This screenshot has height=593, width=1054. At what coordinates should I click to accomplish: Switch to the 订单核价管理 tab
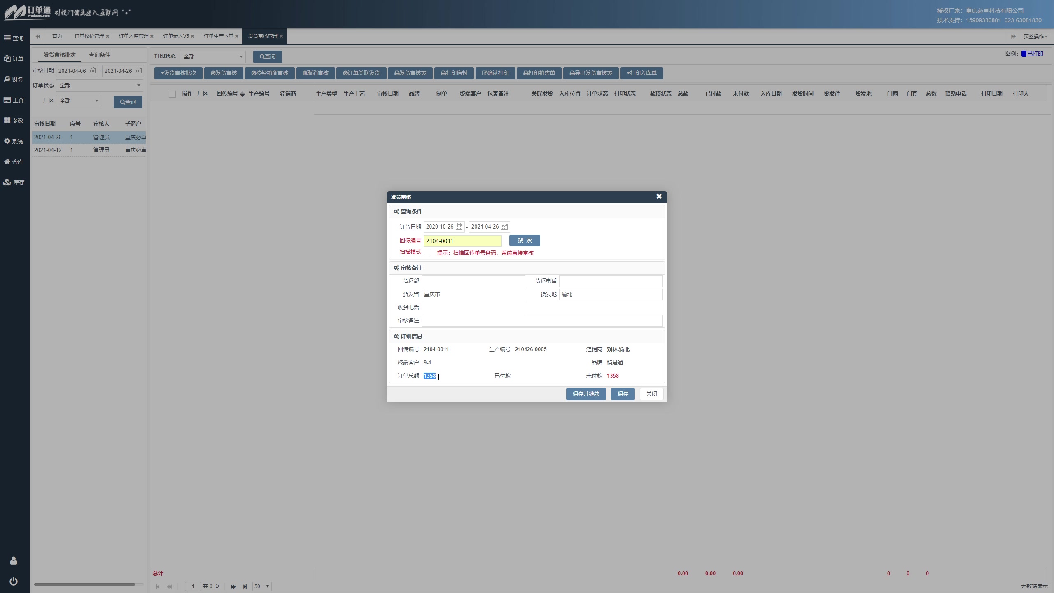point(89,36)
